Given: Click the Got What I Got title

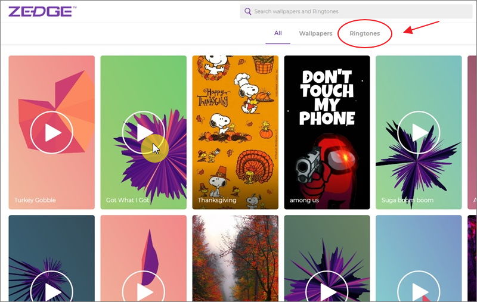Looking at the screenshot, I should [128, 200].
